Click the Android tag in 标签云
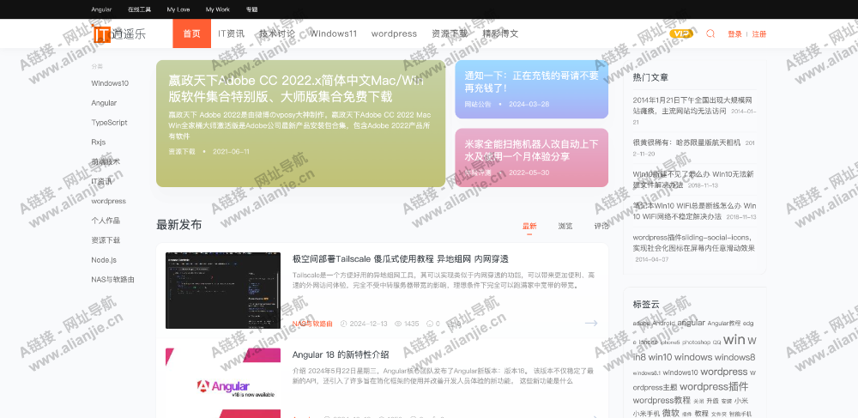Viewport: 858px width, 418px height. point(664,324)
